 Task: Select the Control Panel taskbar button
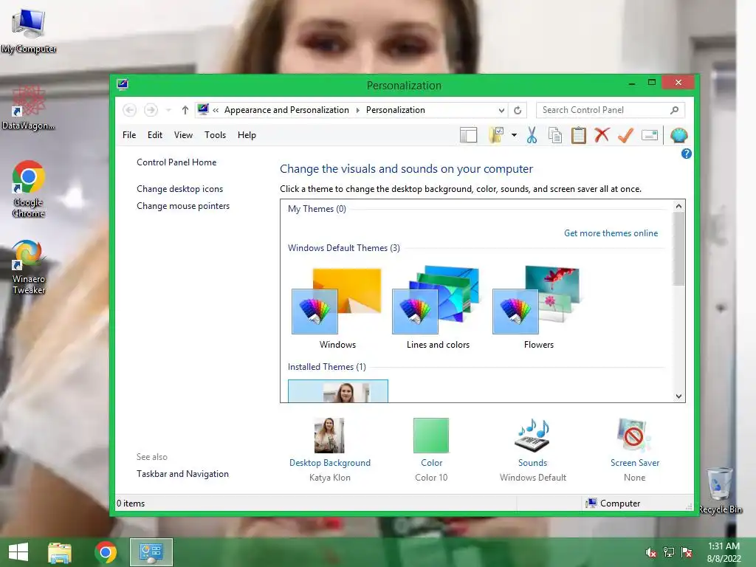tap(151, 552)
